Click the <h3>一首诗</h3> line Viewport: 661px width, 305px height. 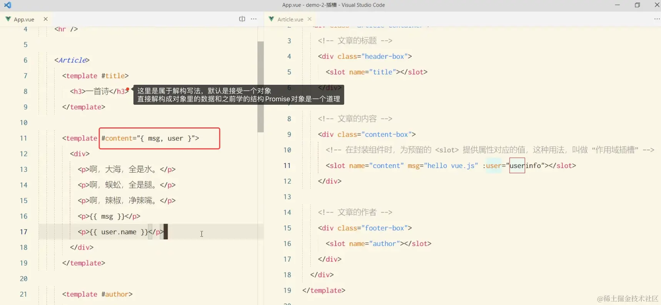click(99, 91)
